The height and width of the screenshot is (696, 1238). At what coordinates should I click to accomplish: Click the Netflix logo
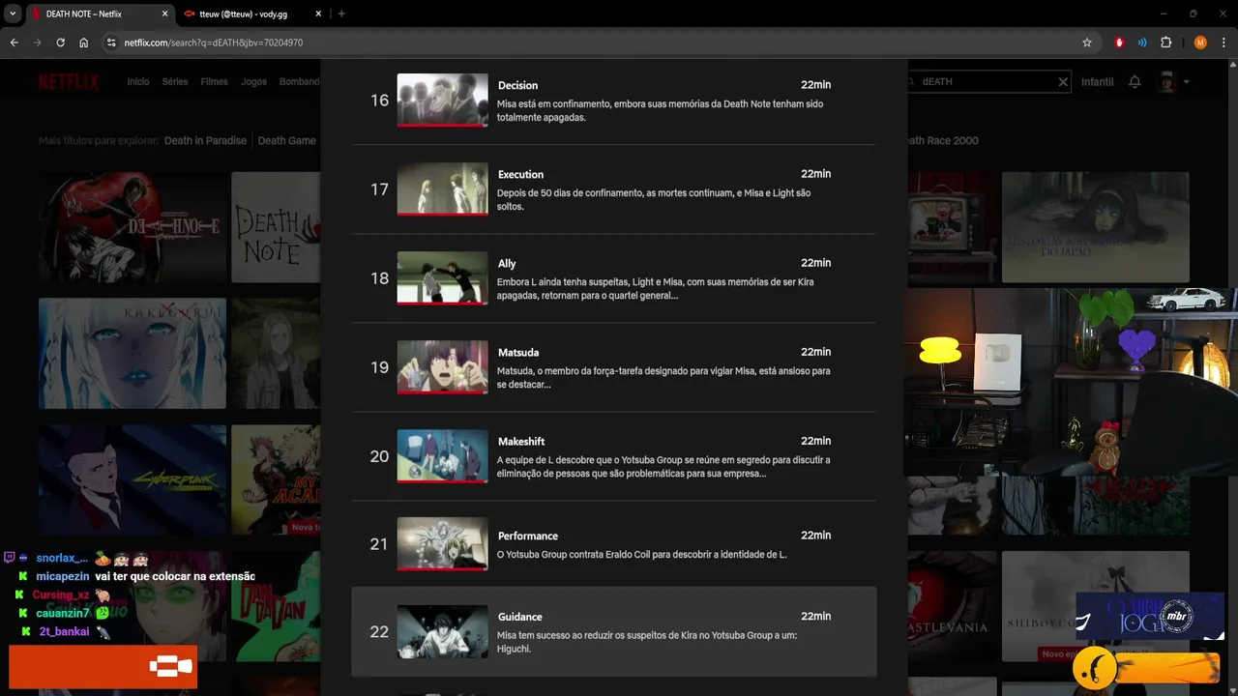click(x=69, y=81)
